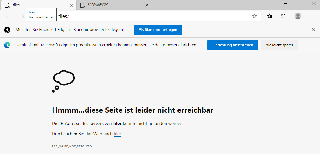Click the page error icon on %28x86%29 tab
This screenshot has width=320, height=154.
tap(82, 5)
